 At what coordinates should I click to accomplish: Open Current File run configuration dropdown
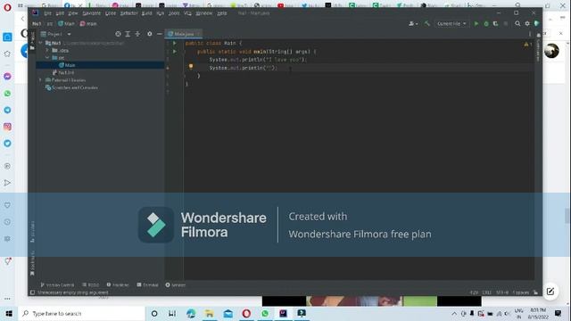451,24
